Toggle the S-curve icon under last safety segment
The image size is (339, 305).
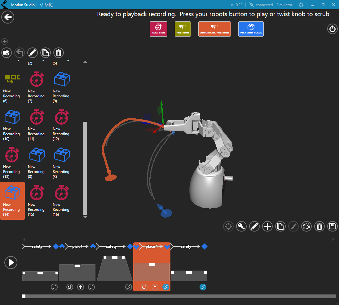203,287
